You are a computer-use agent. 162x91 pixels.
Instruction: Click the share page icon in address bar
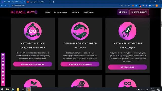point(125,6)
